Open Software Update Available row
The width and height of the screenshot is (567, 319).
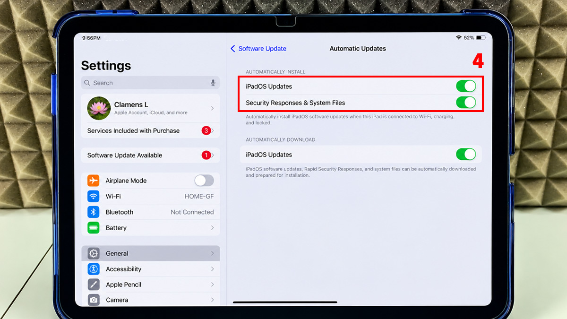click(151, 155)
